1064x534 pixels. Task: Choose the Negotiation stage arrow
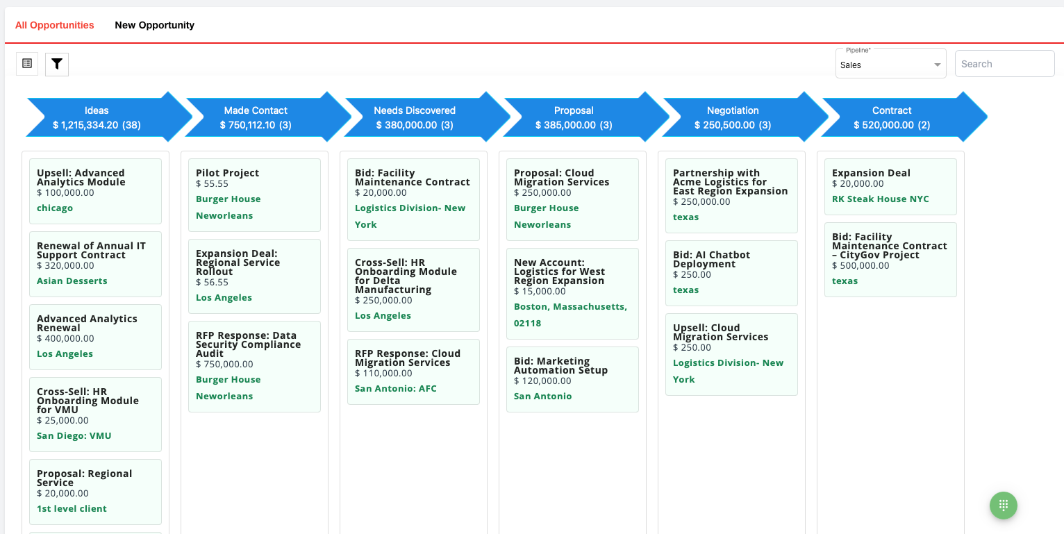pos(733,117)
